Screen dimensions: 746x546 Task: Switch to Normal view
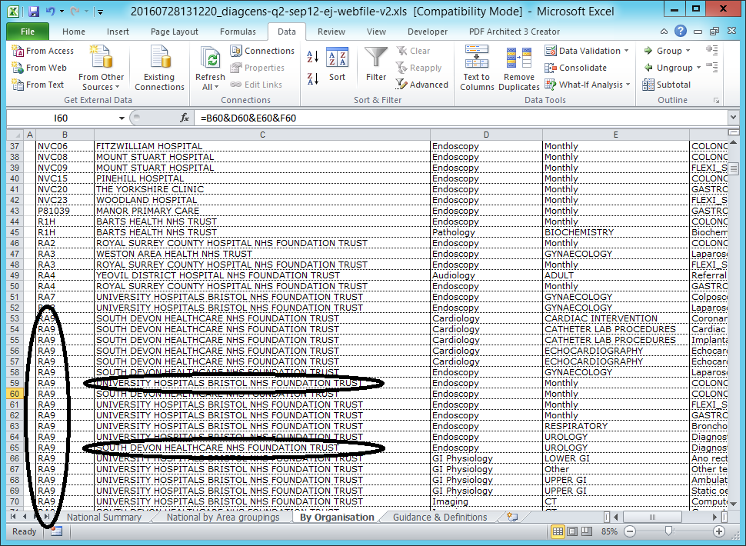click(558, 531)
